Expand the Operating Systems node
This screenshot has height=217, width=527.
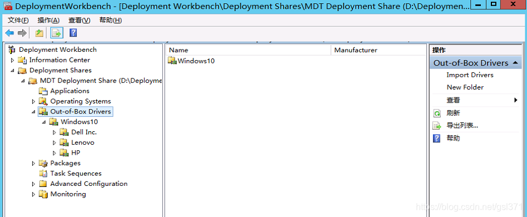click(x=33, y=101)
